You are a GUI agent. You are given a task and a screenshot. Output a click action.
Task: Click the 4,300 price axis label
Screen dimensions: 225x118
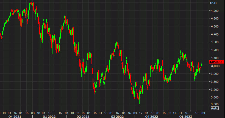[215, 42]
